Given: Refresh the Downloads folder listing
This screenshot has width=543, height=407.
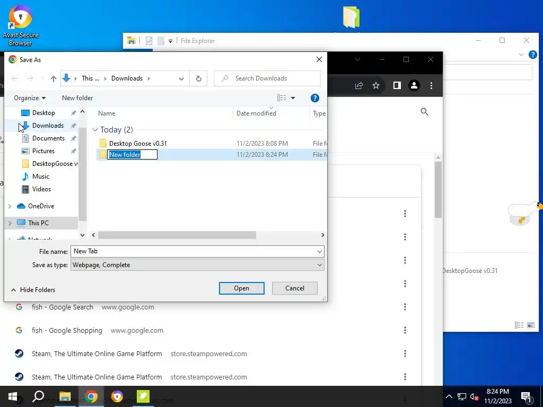Looking at the screenshot, I should tap(198, 78).
